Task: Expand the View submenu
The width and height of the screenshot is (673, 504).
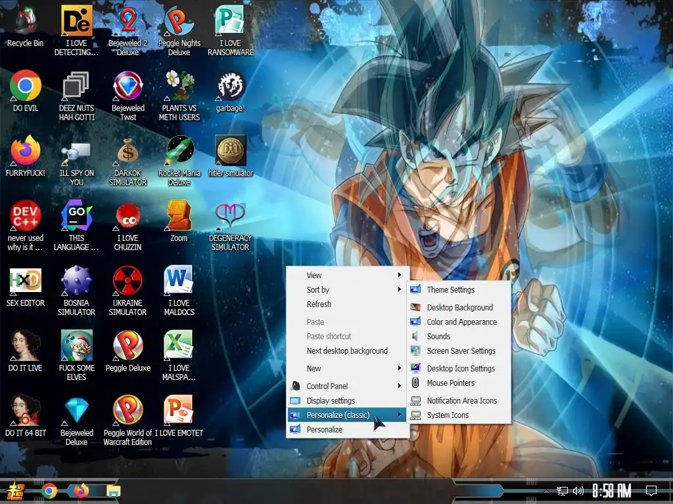Action: (348, 275)
